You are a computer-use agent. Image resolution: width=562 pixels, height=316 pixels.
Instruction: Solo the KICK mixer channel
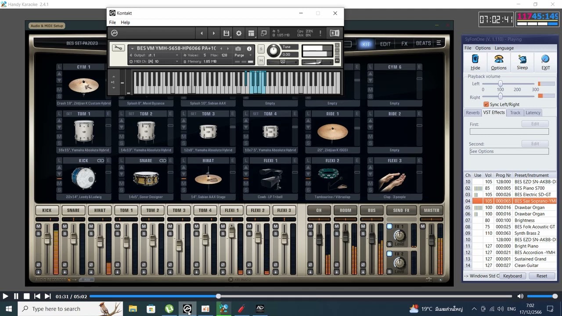click(x=38, y=233)
